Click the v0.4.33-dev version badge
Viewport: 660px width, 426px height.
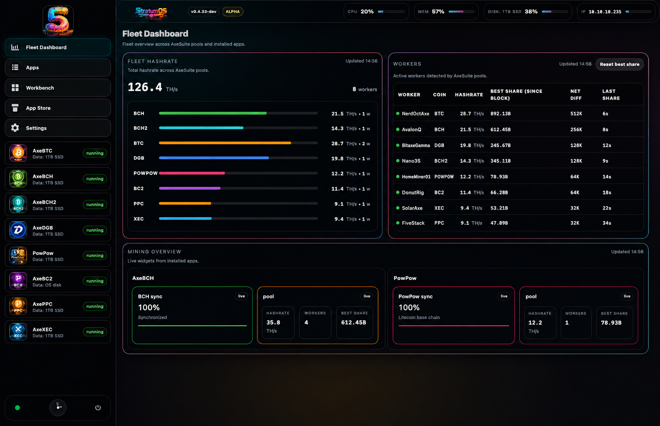pyautogui.click(x=203, y=12)
